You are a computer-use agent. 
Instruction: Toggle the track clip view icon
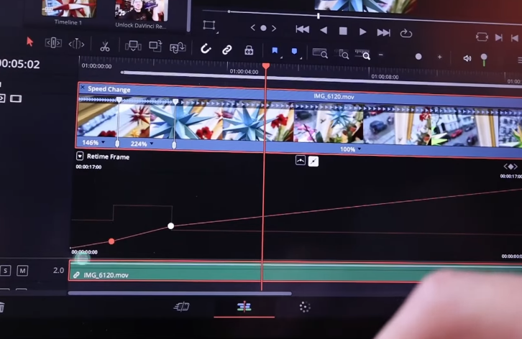[15, 98]
